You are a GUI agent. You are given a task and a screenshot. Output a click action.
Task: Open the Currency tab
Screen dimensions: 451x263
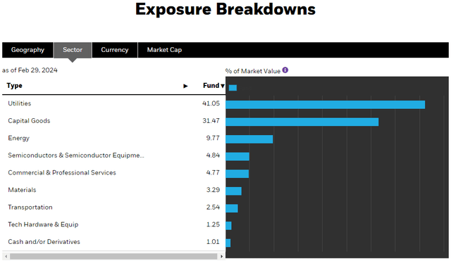pyautogui.click(x=114, y=50)
